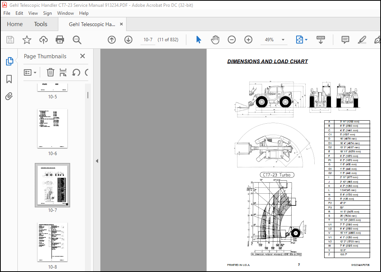381x272 pixels.
Task: Print the document
Action: click(x=60, y=40)
